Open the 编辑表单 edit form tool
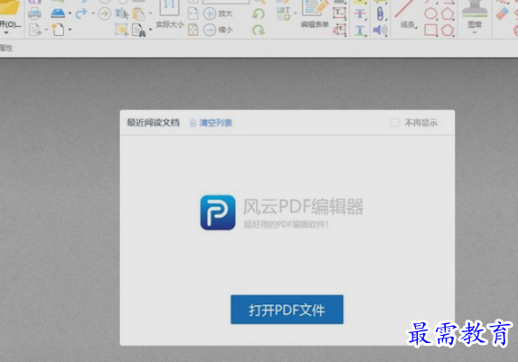The image size is (518, 362). pos(315,14)
